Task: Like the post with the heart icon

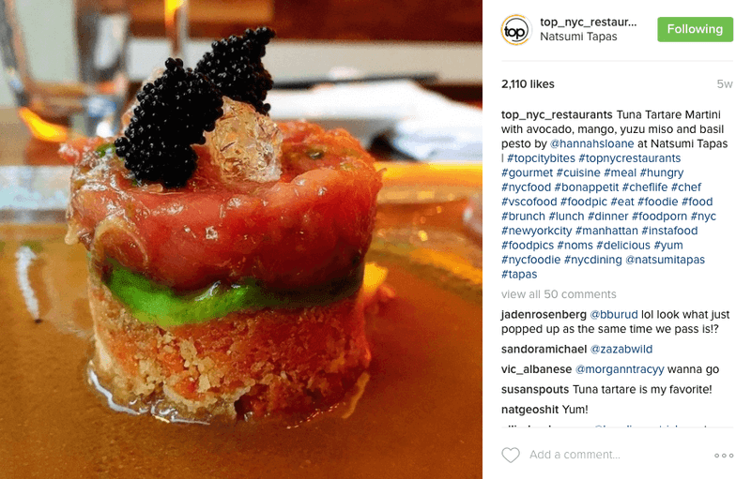Action: point(511,455)
